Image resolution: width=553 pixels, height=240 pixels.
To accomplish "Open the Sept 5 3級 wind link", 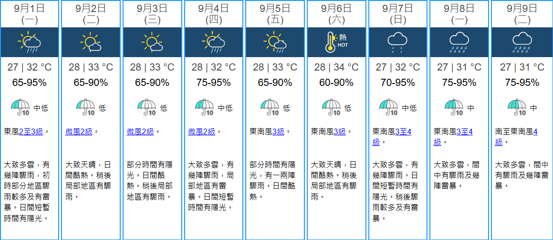I will (278, 132).
